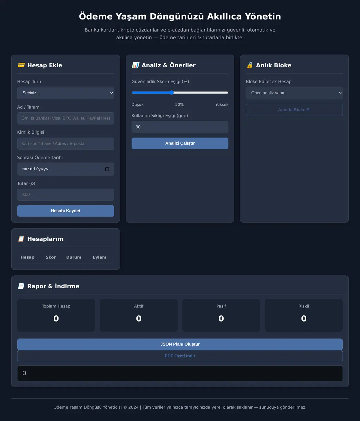Click the Hesap column header
The width and height of the screenshot is (360, 421).
(x=27, y=257)
